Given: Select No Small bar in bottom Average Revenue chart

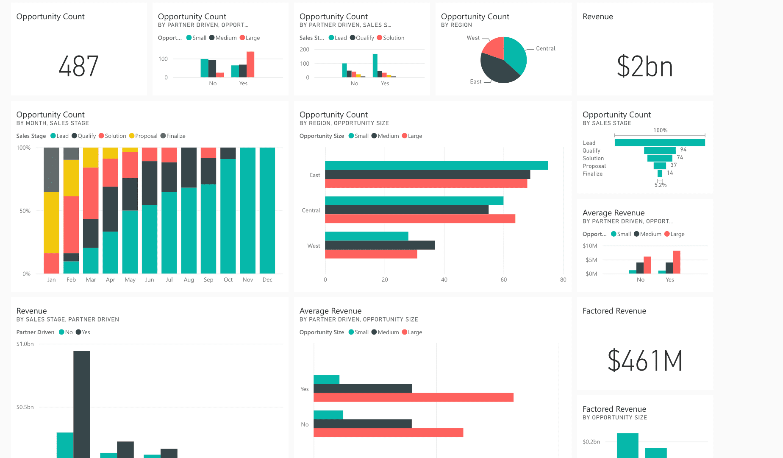Looking at the screenshot, I should (x=328, y=415).
